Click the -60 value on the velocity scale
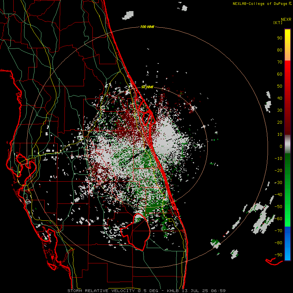 pyautogui.click(x=278, y=219)
